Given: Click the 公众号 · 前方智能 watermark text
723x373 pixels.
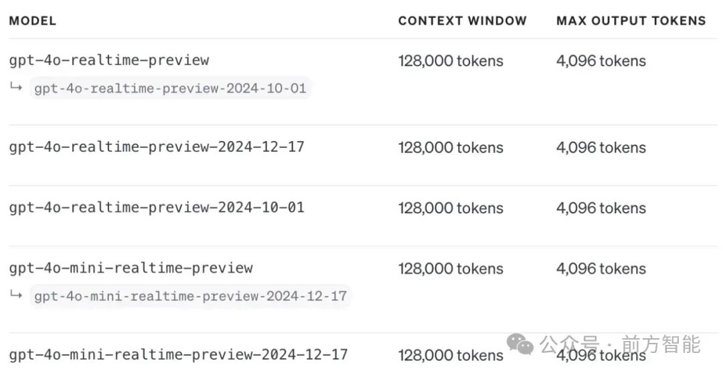Looking at the screenshot, I should [620, 344].
